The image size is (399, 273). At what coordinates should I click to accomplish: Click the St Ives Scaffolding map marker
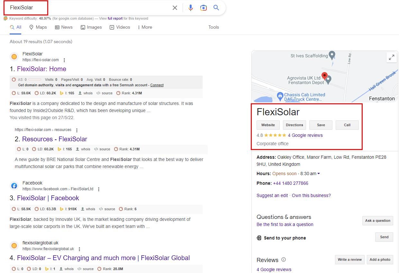pos(332,55)
